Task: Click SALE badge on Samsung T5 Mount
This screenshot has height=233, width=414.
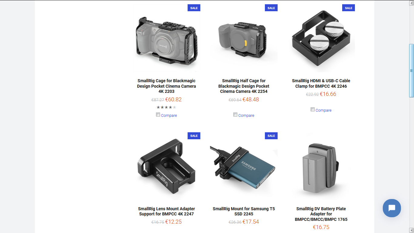Action: click(271, 136)
